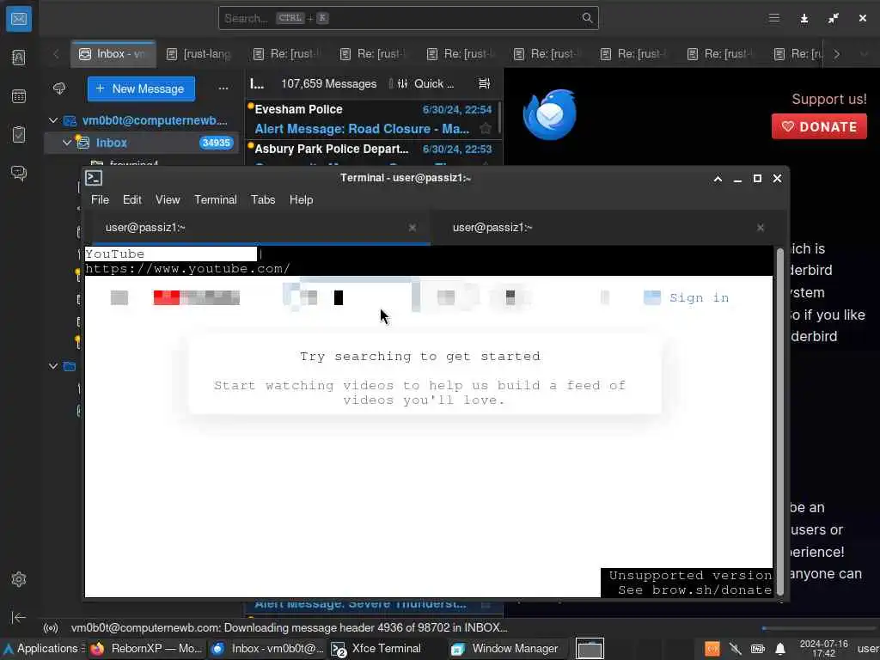Open the Chat space
The width and height of the screenshot is (880, 660).
click(x=19, y=173)
